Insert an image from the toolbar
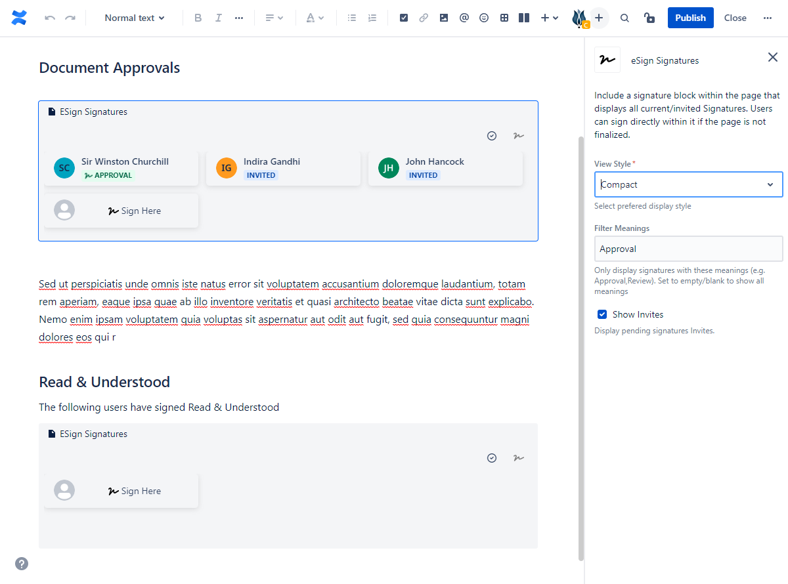This screenshot has height=584, width=788. 444,18
